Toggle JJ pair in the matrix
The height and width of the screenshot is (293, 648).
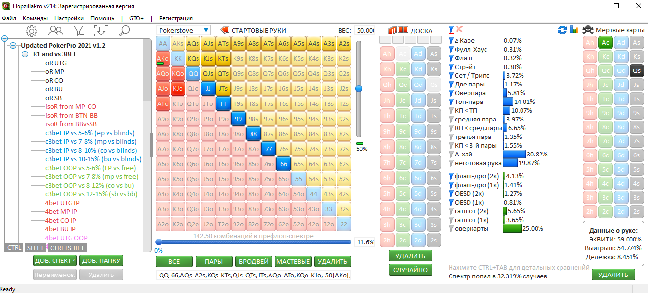208,88
